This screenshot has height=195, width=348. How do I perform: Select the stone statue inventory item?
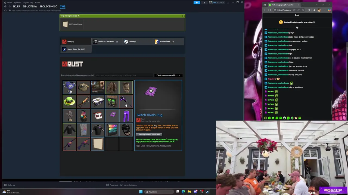(69, 115)
